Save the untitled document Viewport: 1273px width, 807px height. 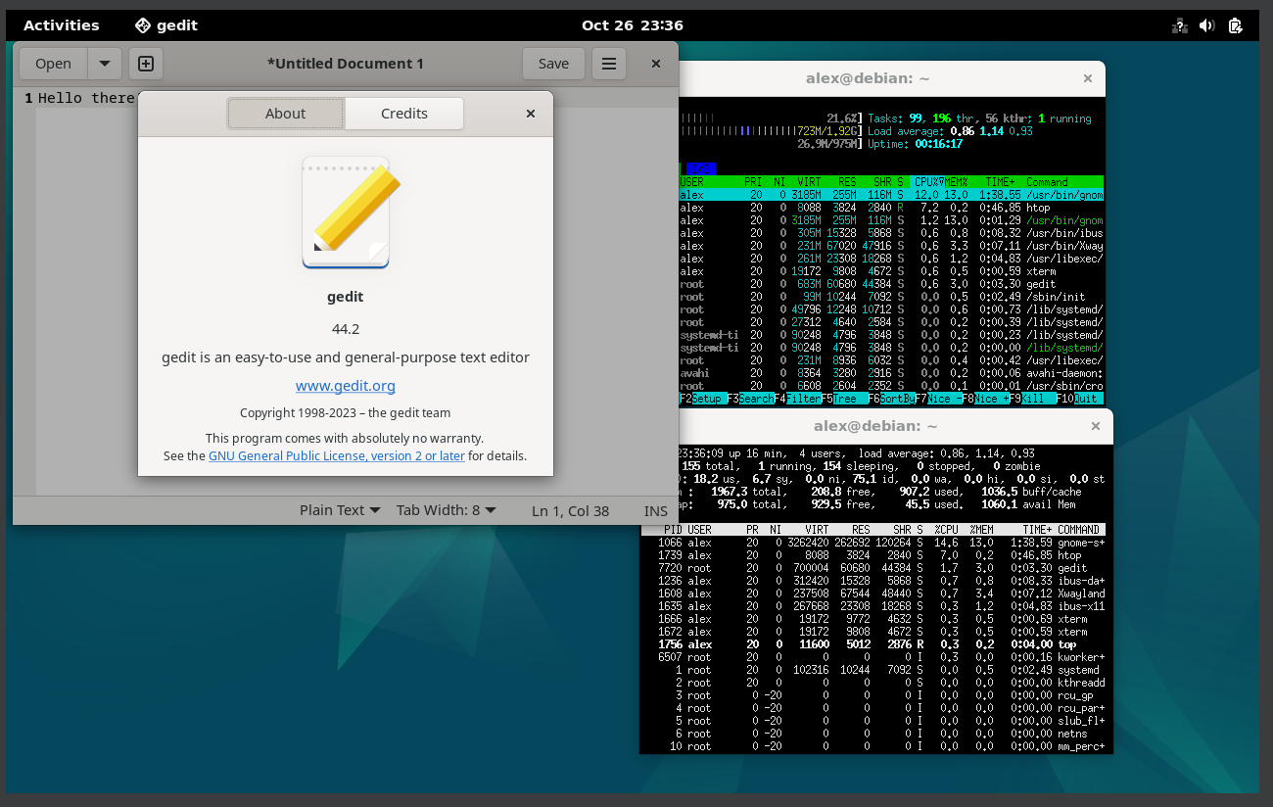point(553,63)
